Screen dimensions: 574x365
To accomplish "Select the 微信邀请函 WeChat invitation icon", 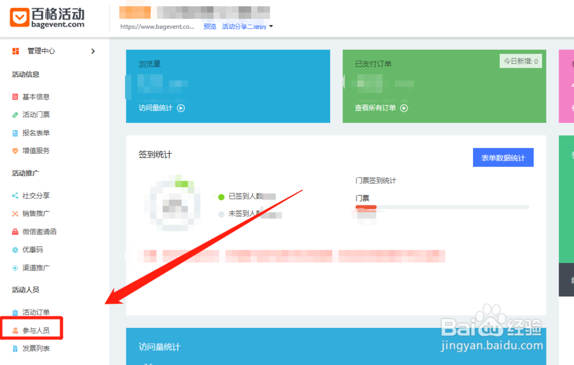I will [x=14, y=231].
